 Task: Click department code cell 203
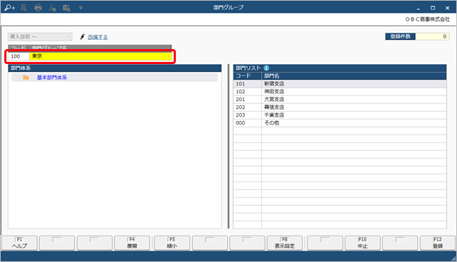247,115
